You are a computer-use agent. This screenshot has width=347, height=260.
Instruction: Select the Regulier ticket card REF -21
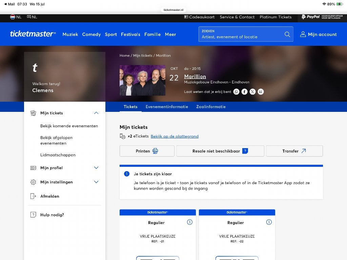tap(158, 235)
